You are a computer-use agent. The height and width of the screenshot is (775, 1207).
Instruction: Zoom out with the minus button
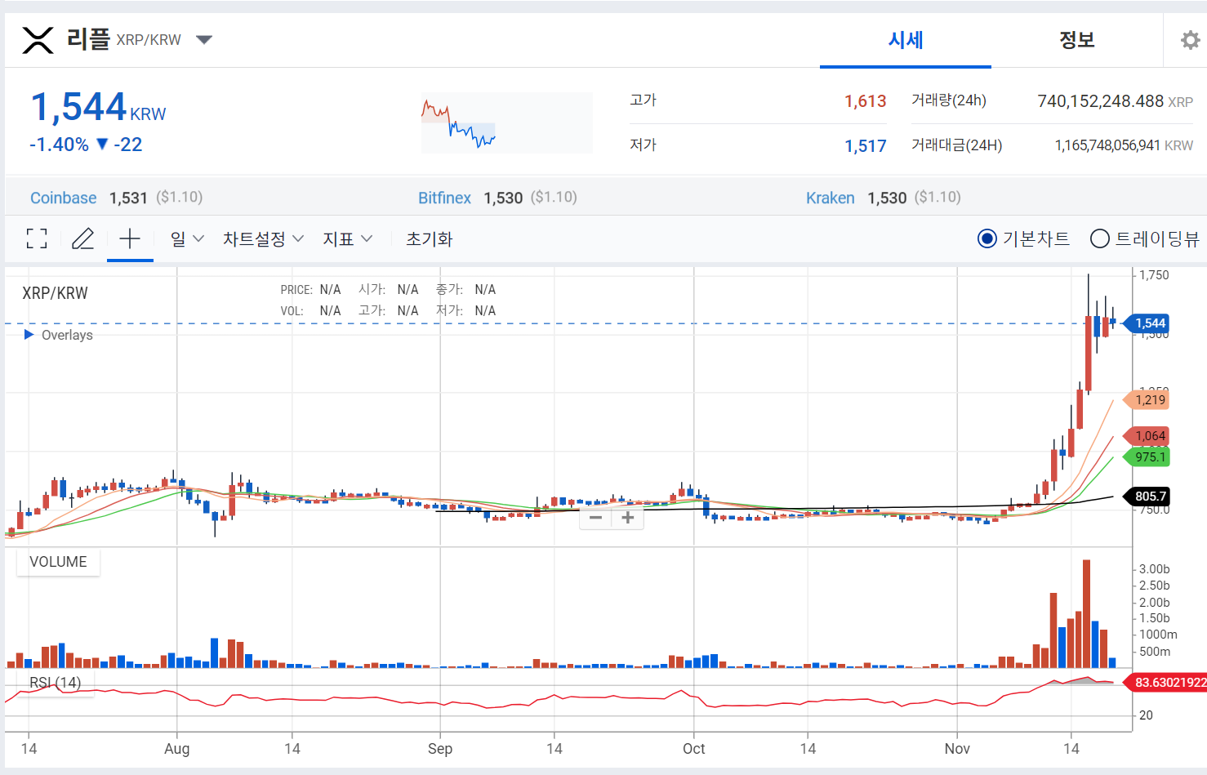[595, 518]
